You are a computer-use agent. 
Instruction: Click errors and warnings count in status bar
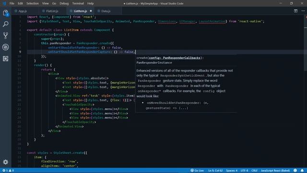[x=8, y=171]
